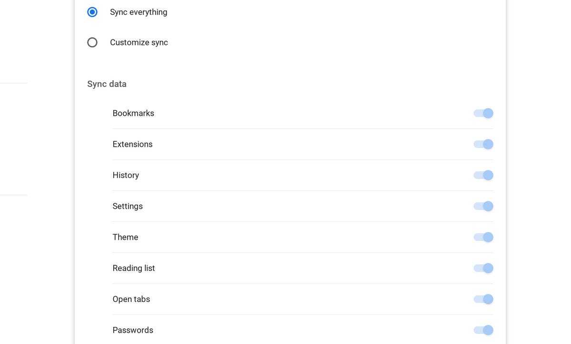Toggle the Passwords sync switch
The width and height of the screenshot is (571, 344).
483,330
